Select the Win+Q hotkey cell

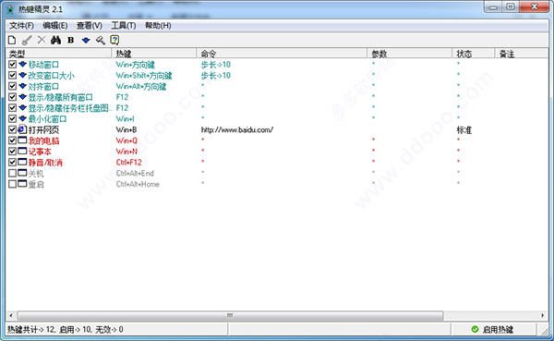click(x=126, y=140)
